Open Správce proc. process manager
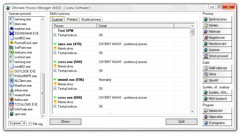Screen dimensions: 242x136 coord(217,19)
